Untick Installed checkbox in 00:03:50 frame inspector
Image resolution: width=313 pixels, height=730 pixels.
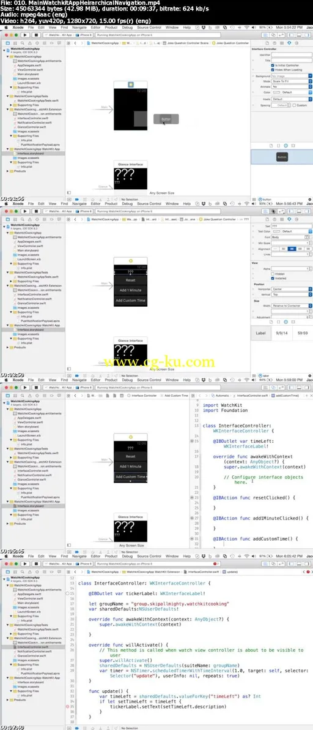(x=273, y=279)
